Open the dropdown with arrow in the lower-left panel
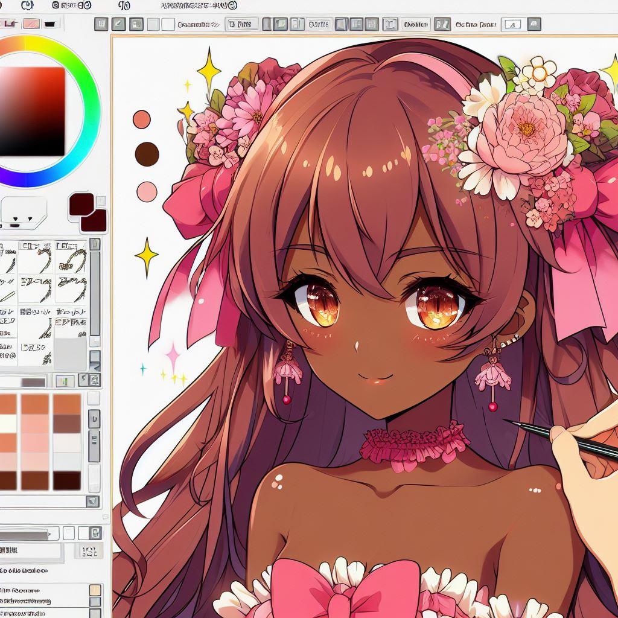 coord(30,534)
